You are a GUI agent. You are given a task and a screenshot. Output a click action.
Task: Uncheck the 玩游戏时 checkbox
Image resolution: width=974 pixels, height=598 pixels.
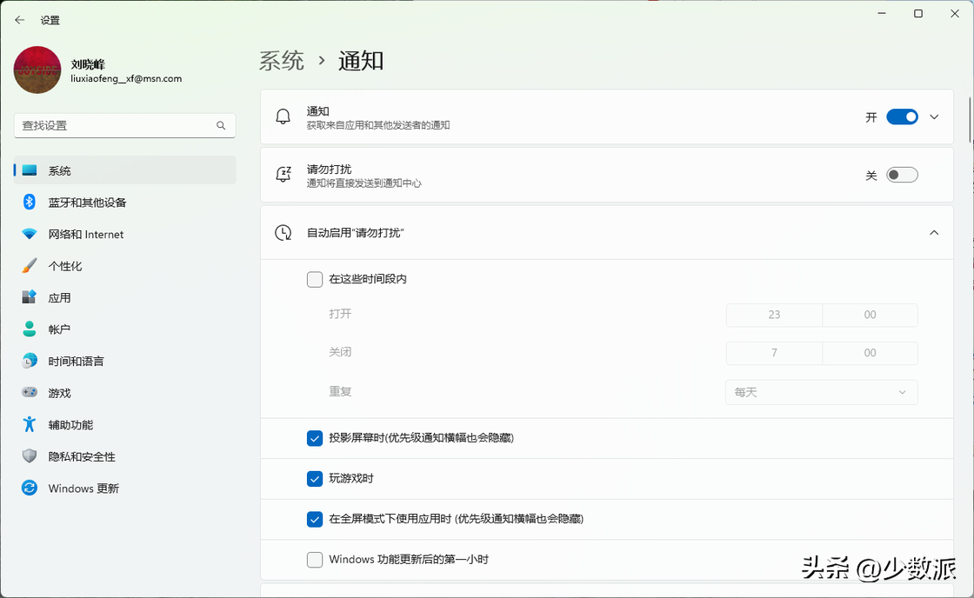315,479
